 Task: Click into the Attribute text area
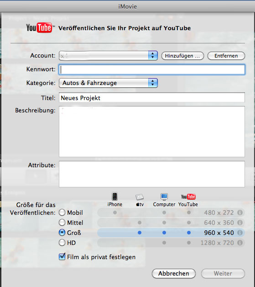pos(152,174)
